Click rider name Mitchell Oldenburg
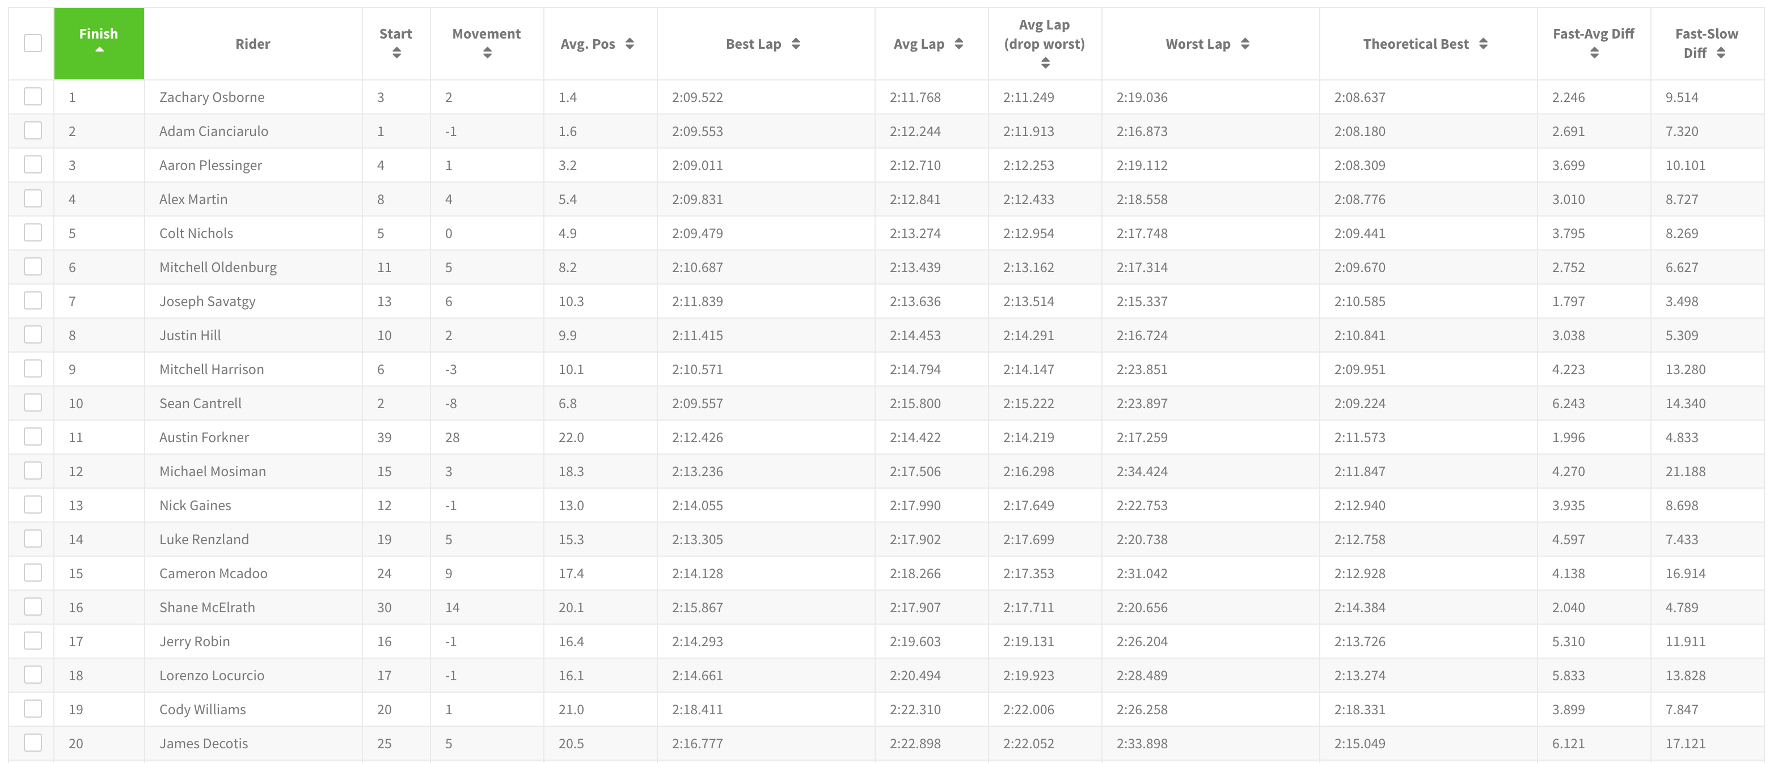Screen dimensions: 1774x763 [x=218, y=267]
